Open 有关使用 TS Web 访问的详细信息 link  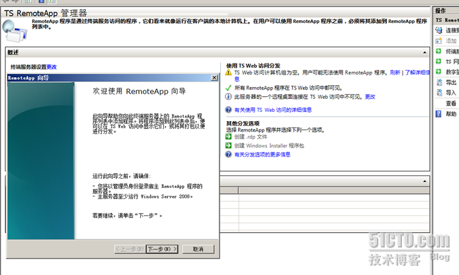coord(273,110)
